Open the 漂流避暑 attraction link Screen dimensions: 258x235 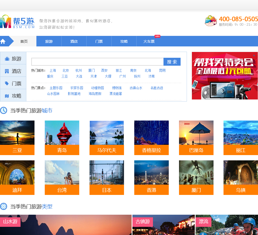tap(116, 94)
